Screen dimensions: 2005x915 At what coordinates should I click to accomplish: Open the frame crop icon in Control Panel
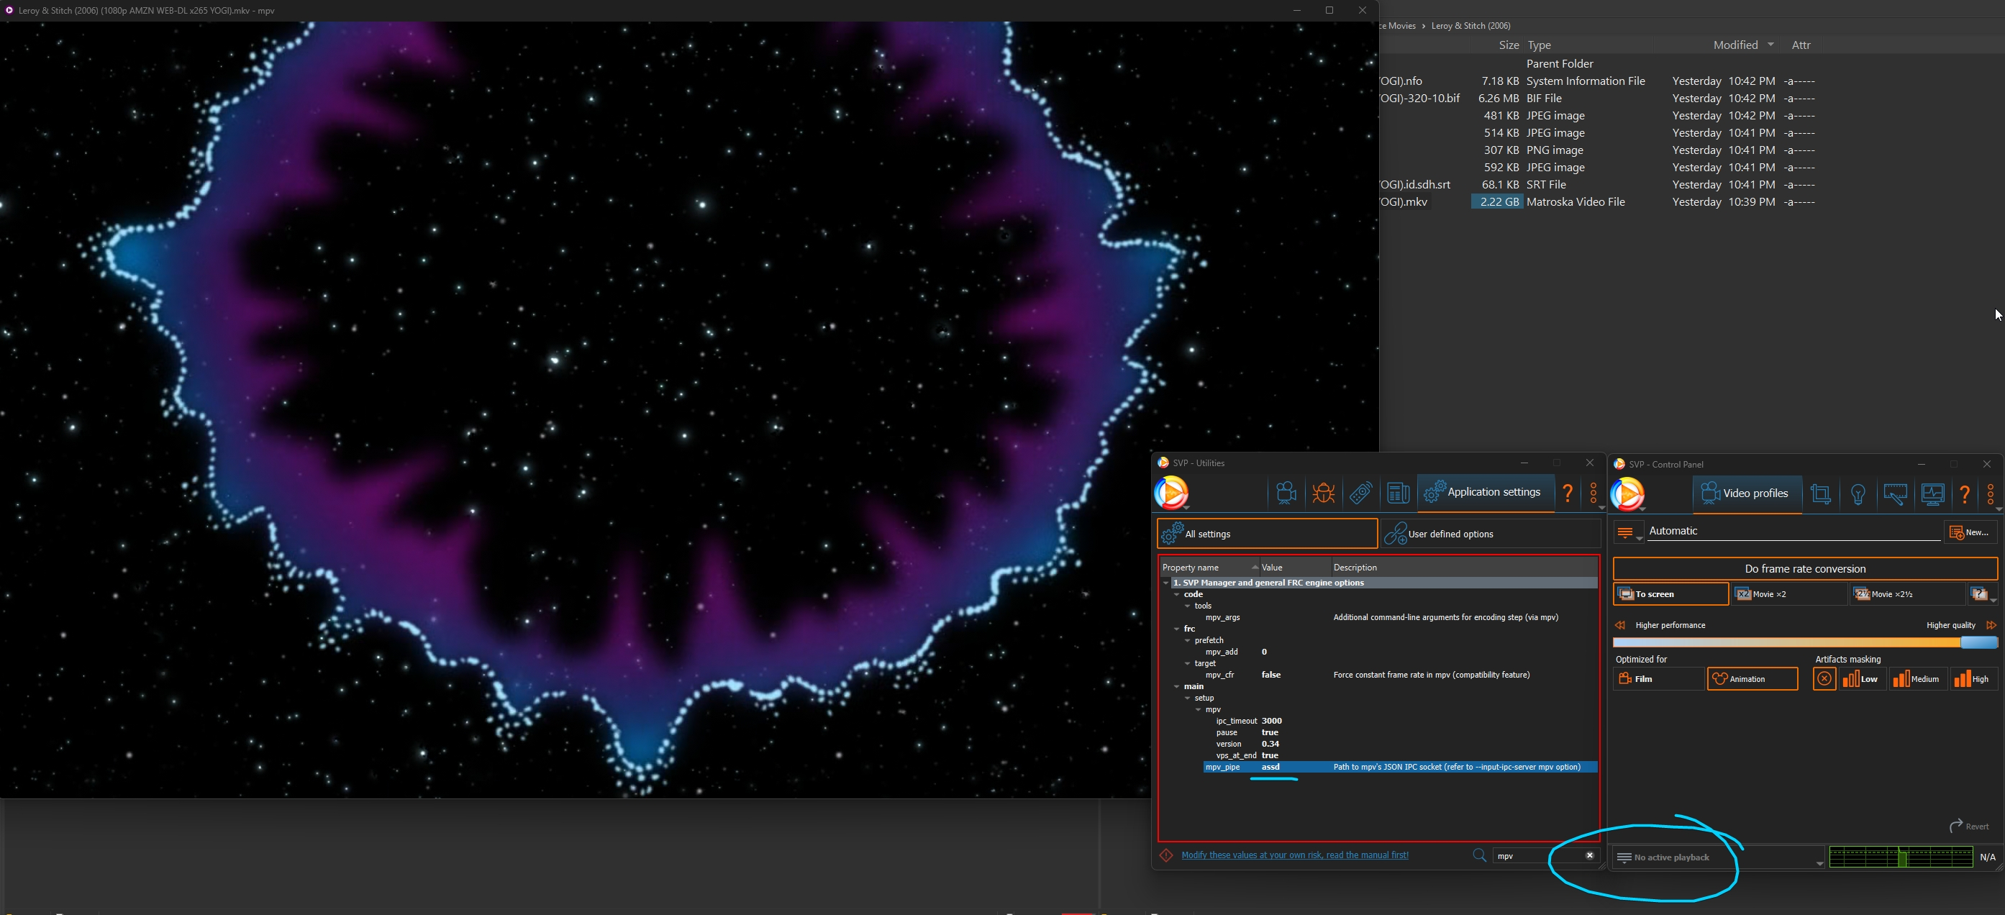coord(1821,494)
